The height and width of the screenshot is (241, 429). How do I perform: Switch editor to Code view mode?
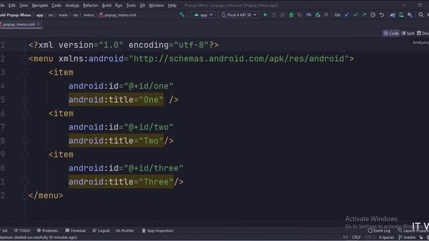click(x=391, y=33)
